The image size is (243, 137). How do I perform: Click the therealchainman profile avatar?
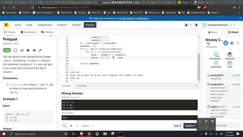204,25
